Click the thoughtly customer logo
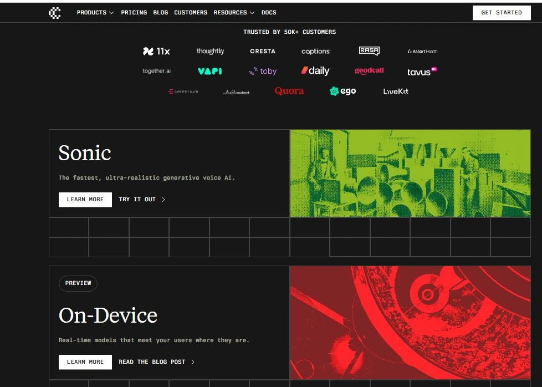 [x=210, y=51]
